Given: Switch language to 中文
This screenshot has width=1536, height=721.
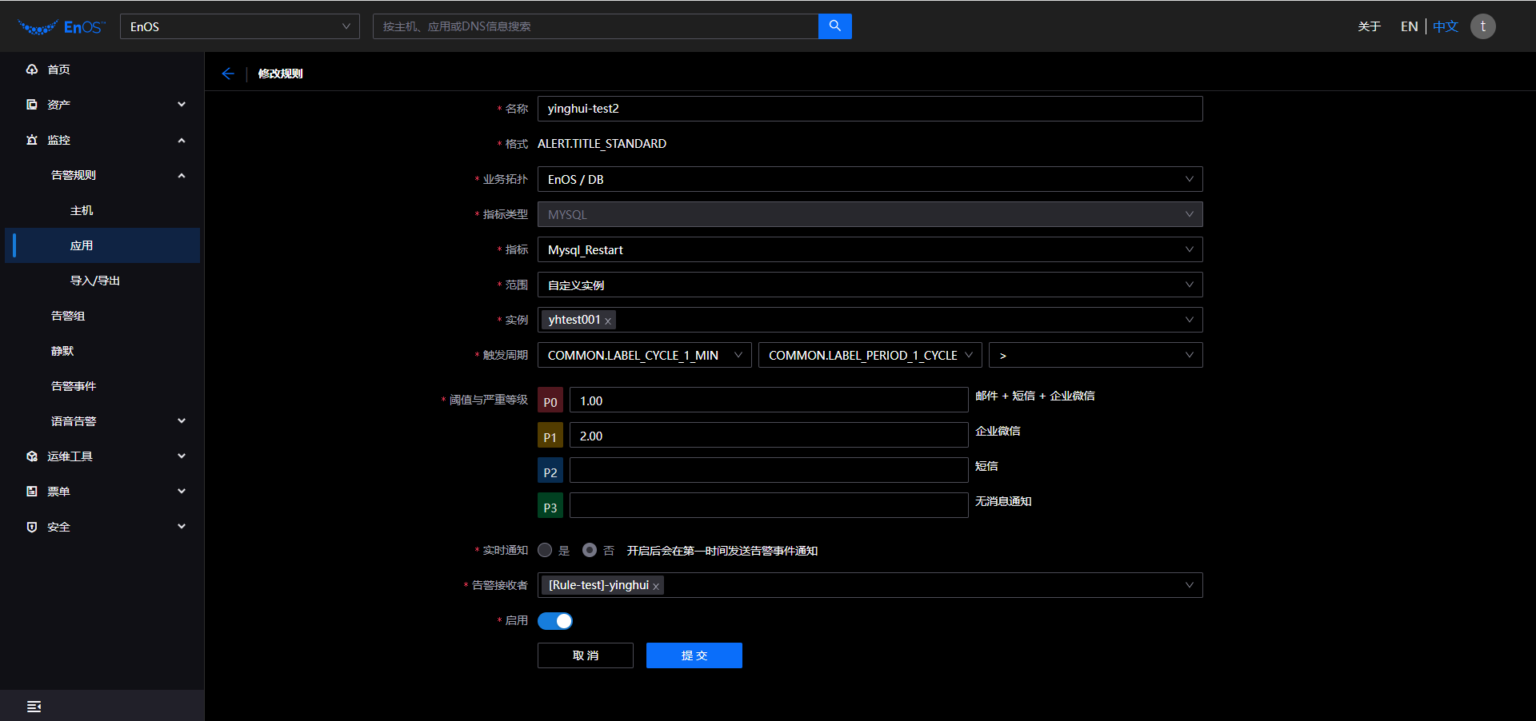Looking at the screenshot, I should (1446, 26).
